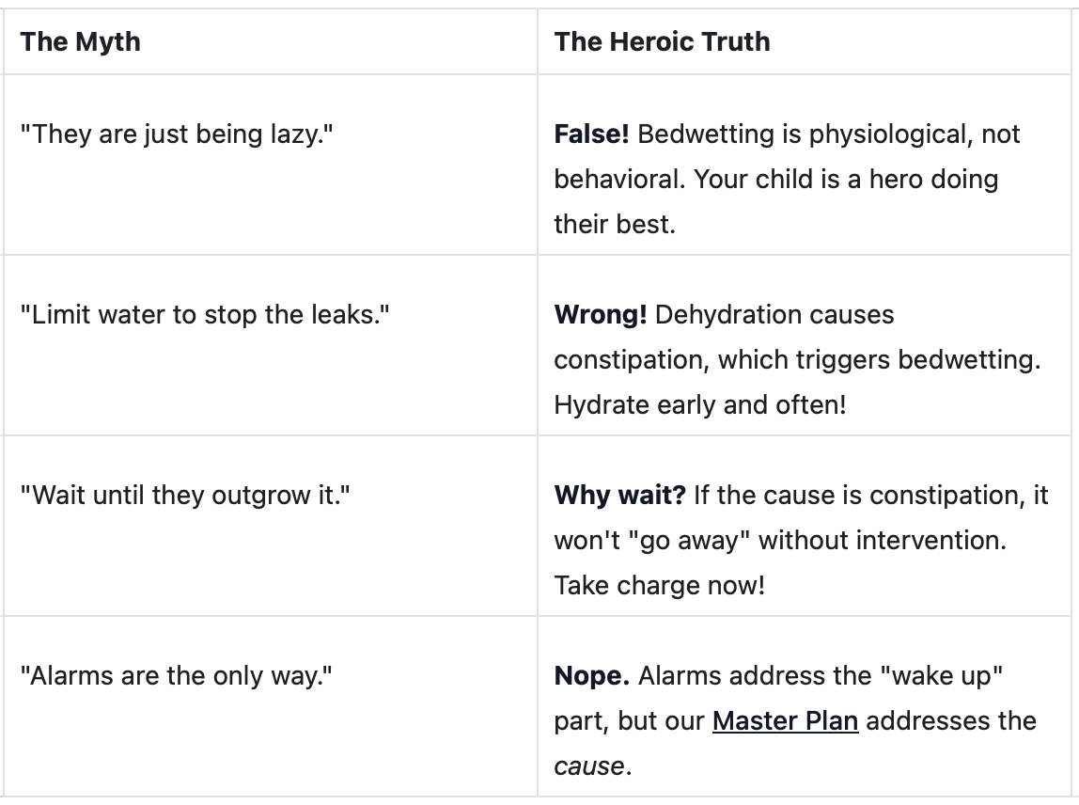Click the phrase "constipation, which triggers bedwetting."
Viewport: 1079px width, 805px height.
click(798, 359)
